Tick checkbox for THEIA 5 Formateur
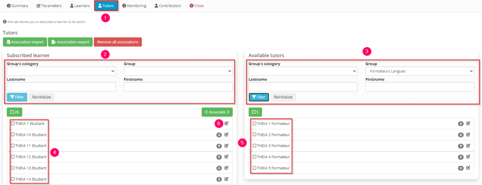482x185 pixels. coord(254,168)
